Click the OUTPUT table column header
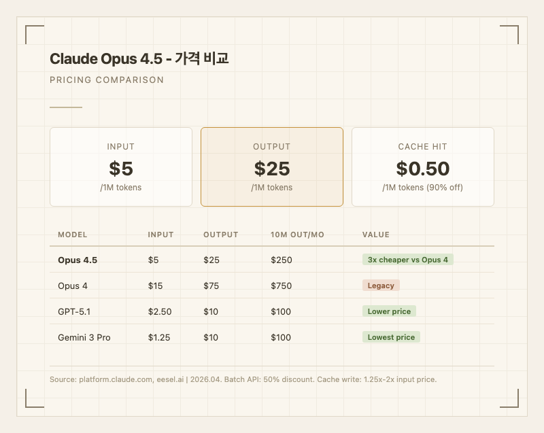544x433 pixels. pyautogui.click(x=220, y=235)
